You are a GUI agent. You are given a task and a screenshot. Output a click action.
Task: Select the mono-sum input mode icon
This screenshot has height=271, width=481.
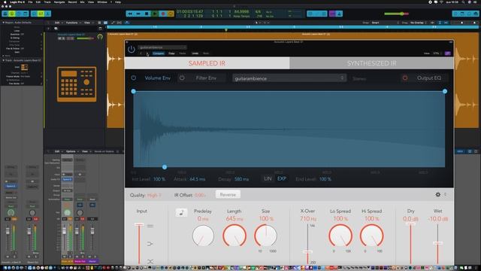click(x=150, y=244)
